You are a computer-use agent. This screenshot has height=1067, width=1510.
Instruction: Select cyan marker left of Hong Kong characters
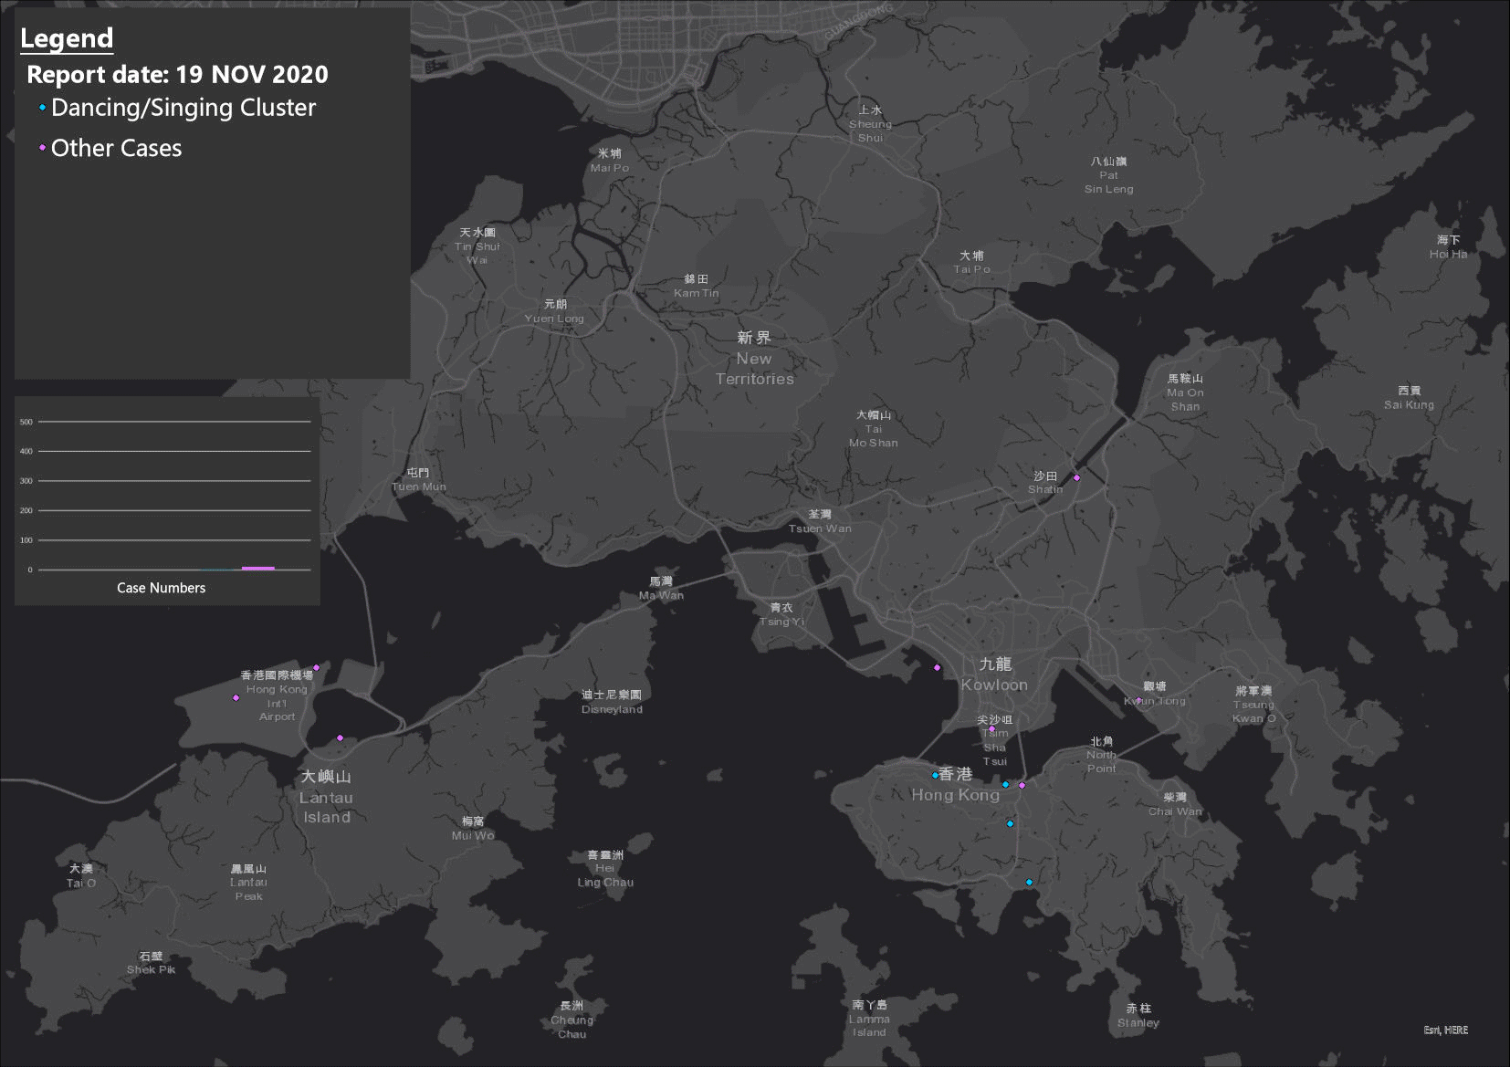[x=935, y=776]
